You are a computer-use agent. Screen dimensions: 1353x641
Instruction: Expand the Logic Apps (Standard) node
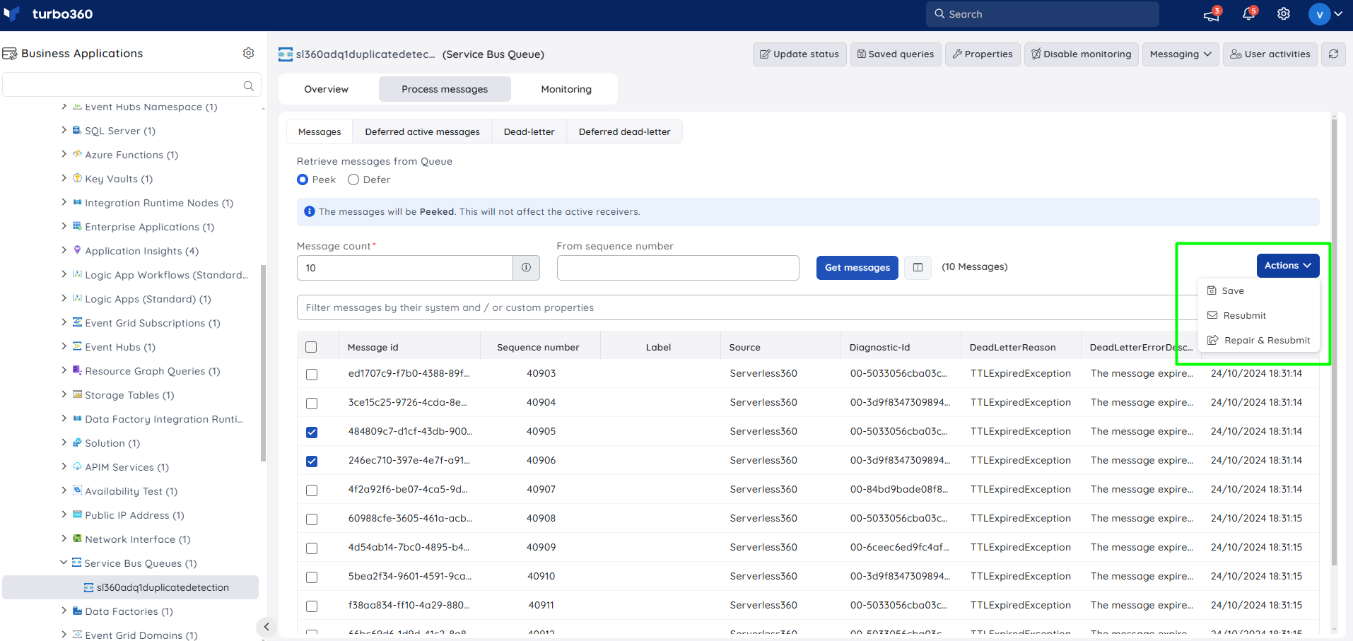click(x=64, y=298)
